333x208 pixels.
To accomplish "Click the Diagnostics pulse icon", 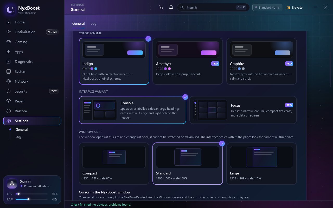I will click(x=9, y=62).
